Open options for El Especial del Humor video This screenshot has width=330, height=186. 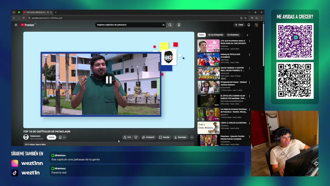pos(249,82)
